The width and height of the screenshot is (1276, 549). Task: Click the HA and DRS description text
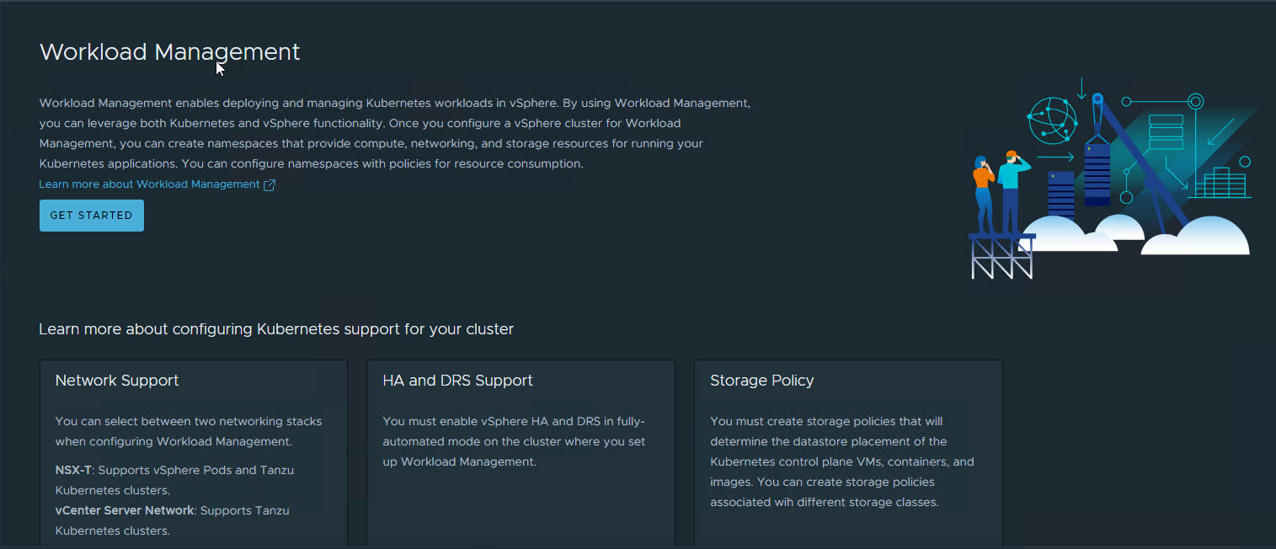pyautogui.click(x=514, y=441)
